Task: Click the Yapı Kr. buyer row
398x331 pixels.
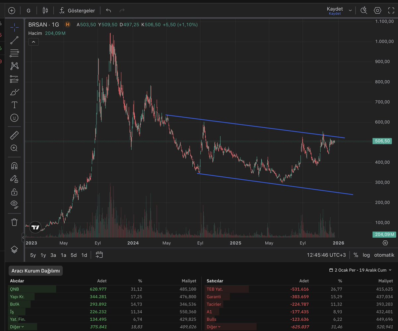Action: coord(103,297)
